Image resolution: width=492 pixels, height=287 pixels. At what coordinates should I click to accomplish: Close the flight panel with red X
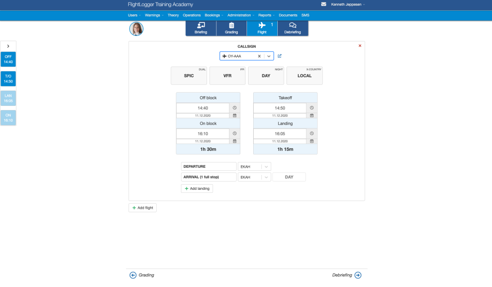click(x=360, y=46)
